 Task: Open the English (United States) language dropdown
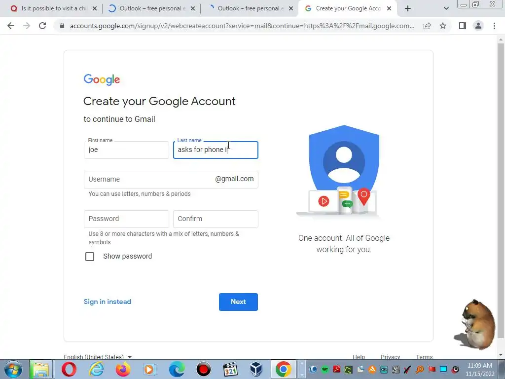(98, 357)
